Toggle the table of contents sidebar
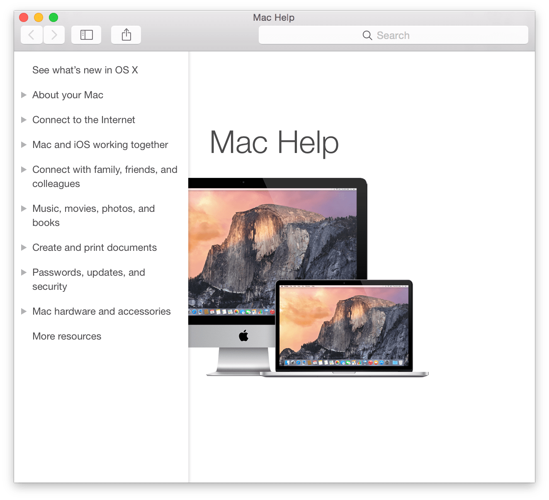The image size is (549, 500). click(86, 35)
